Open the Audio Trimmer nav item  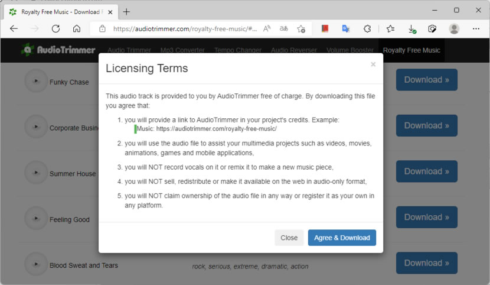pos(129,50)
